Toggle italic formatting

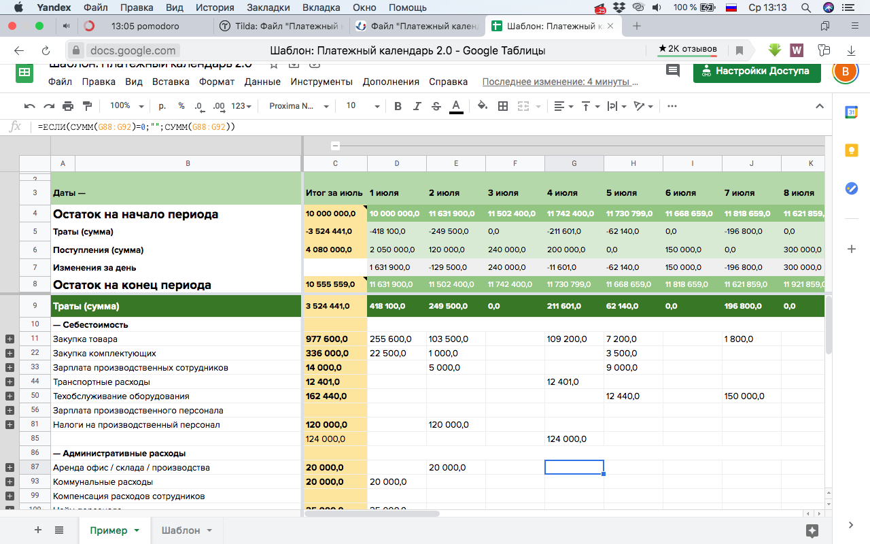click(x=417, y=106)
